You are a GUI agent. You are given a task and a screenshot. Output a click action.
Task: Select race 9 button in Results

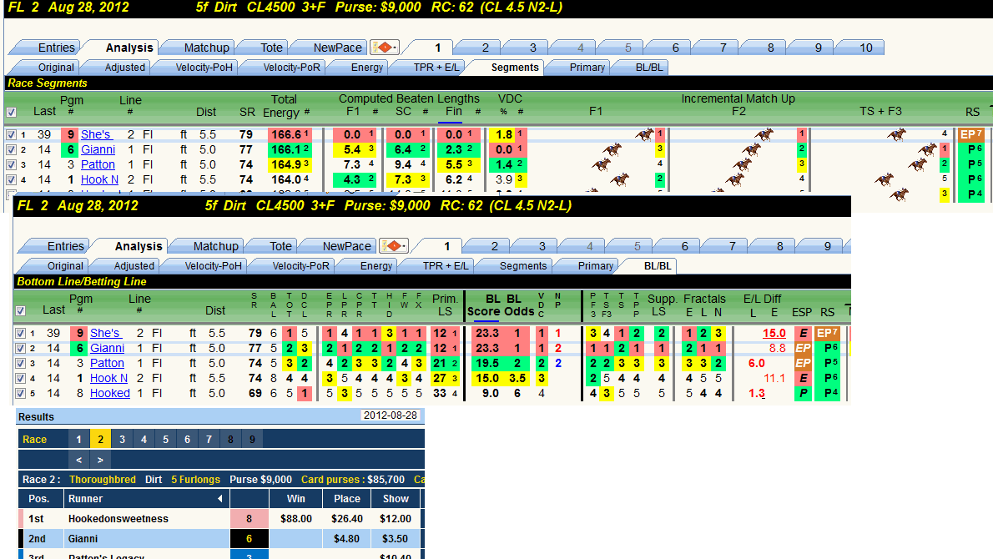coord(252,440)
